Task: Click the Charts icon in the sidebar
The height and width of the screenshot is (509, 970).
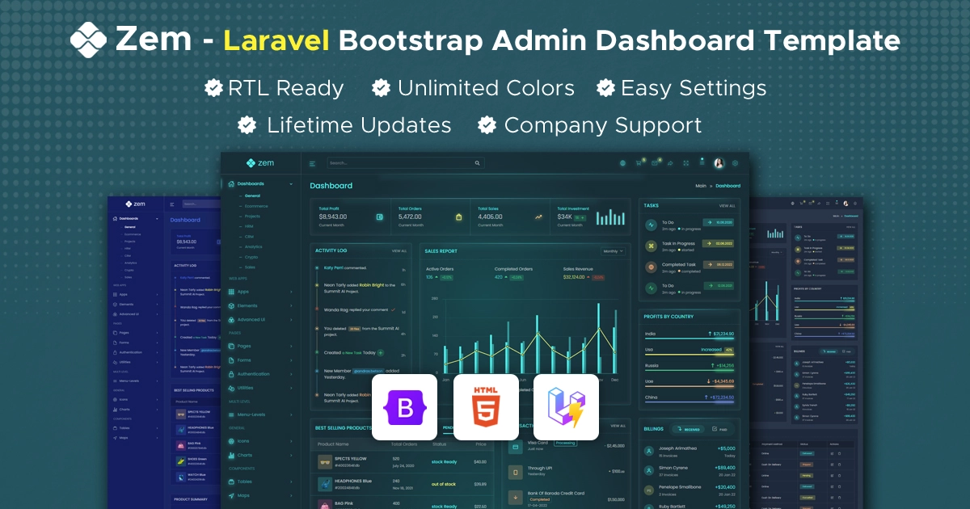Action: click(231, 455)
